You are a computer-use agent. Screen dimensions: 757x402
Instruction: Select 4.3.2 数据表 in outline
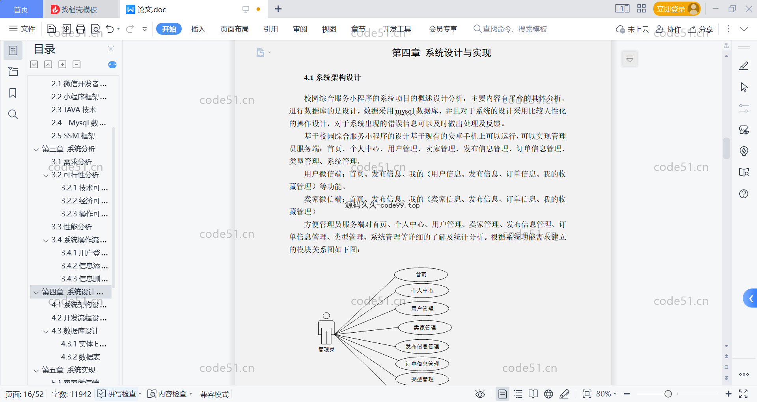click(80, 357)
